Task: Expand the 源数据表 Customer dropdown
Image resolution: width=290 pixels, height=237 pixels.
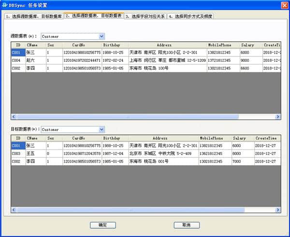Action: coord(101,36)
